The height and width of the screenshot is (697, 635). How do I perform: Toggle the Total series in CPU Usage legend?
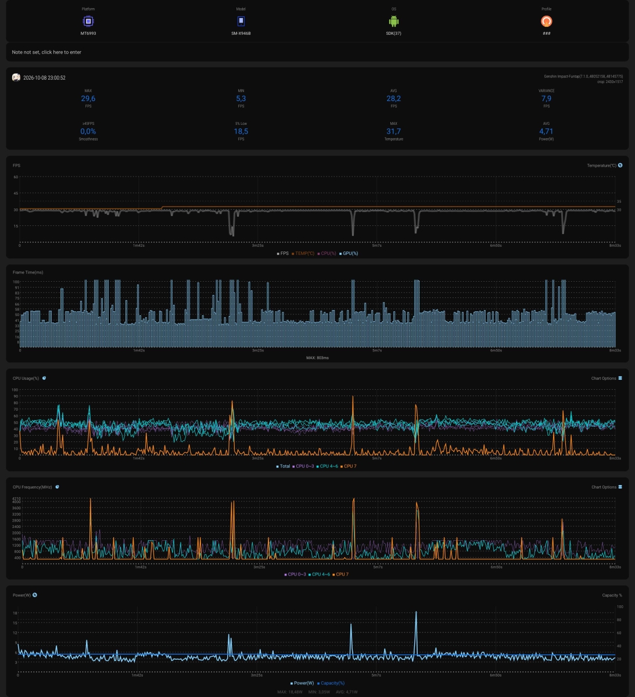point(283,466)
